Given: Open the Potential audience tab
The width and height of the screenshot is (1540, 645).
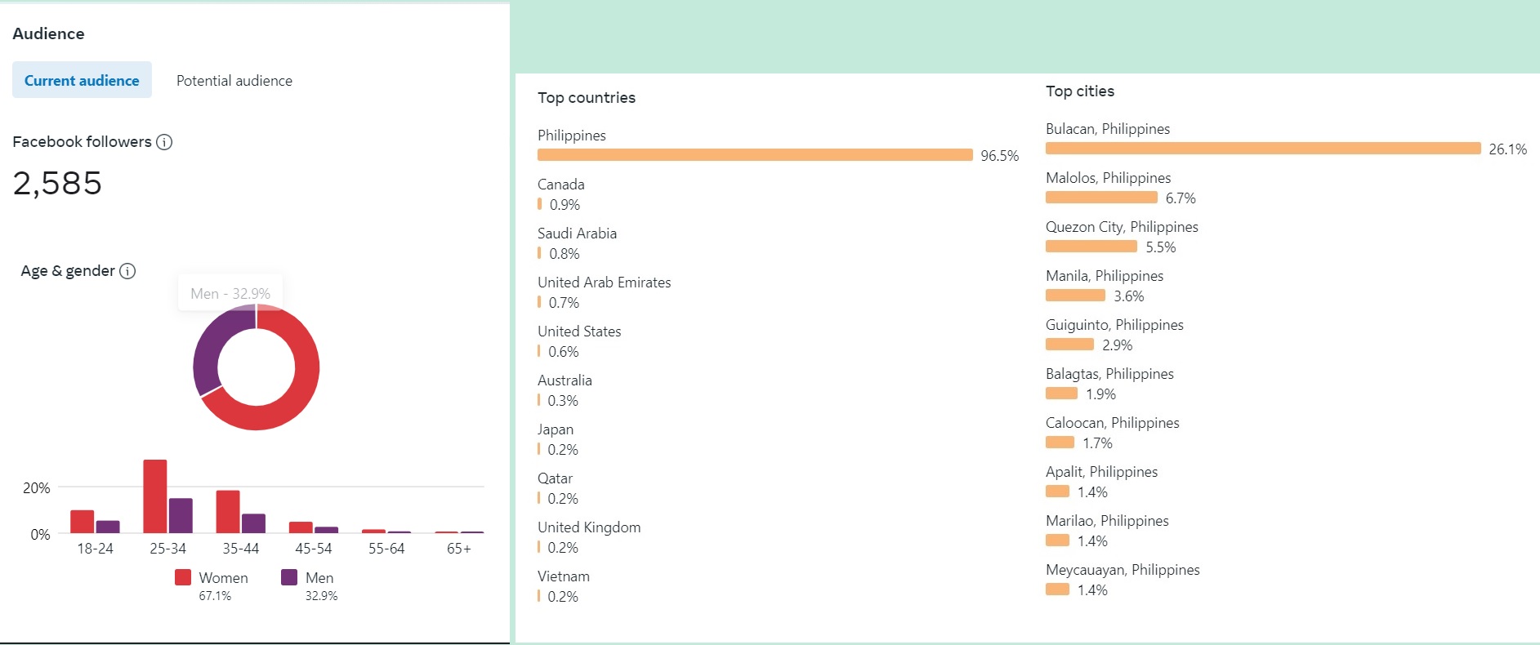Looking at the screenshot, I should pos(234,80).
